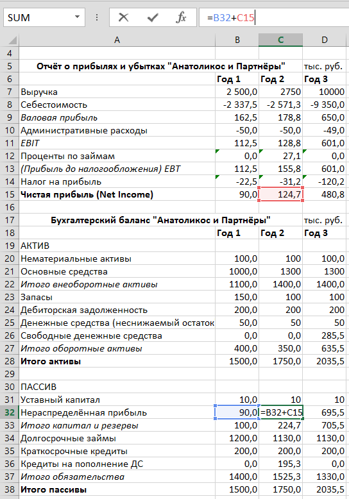Screen dimensions: 349x499
Task: Select column D header
Action: pos(324,40)
